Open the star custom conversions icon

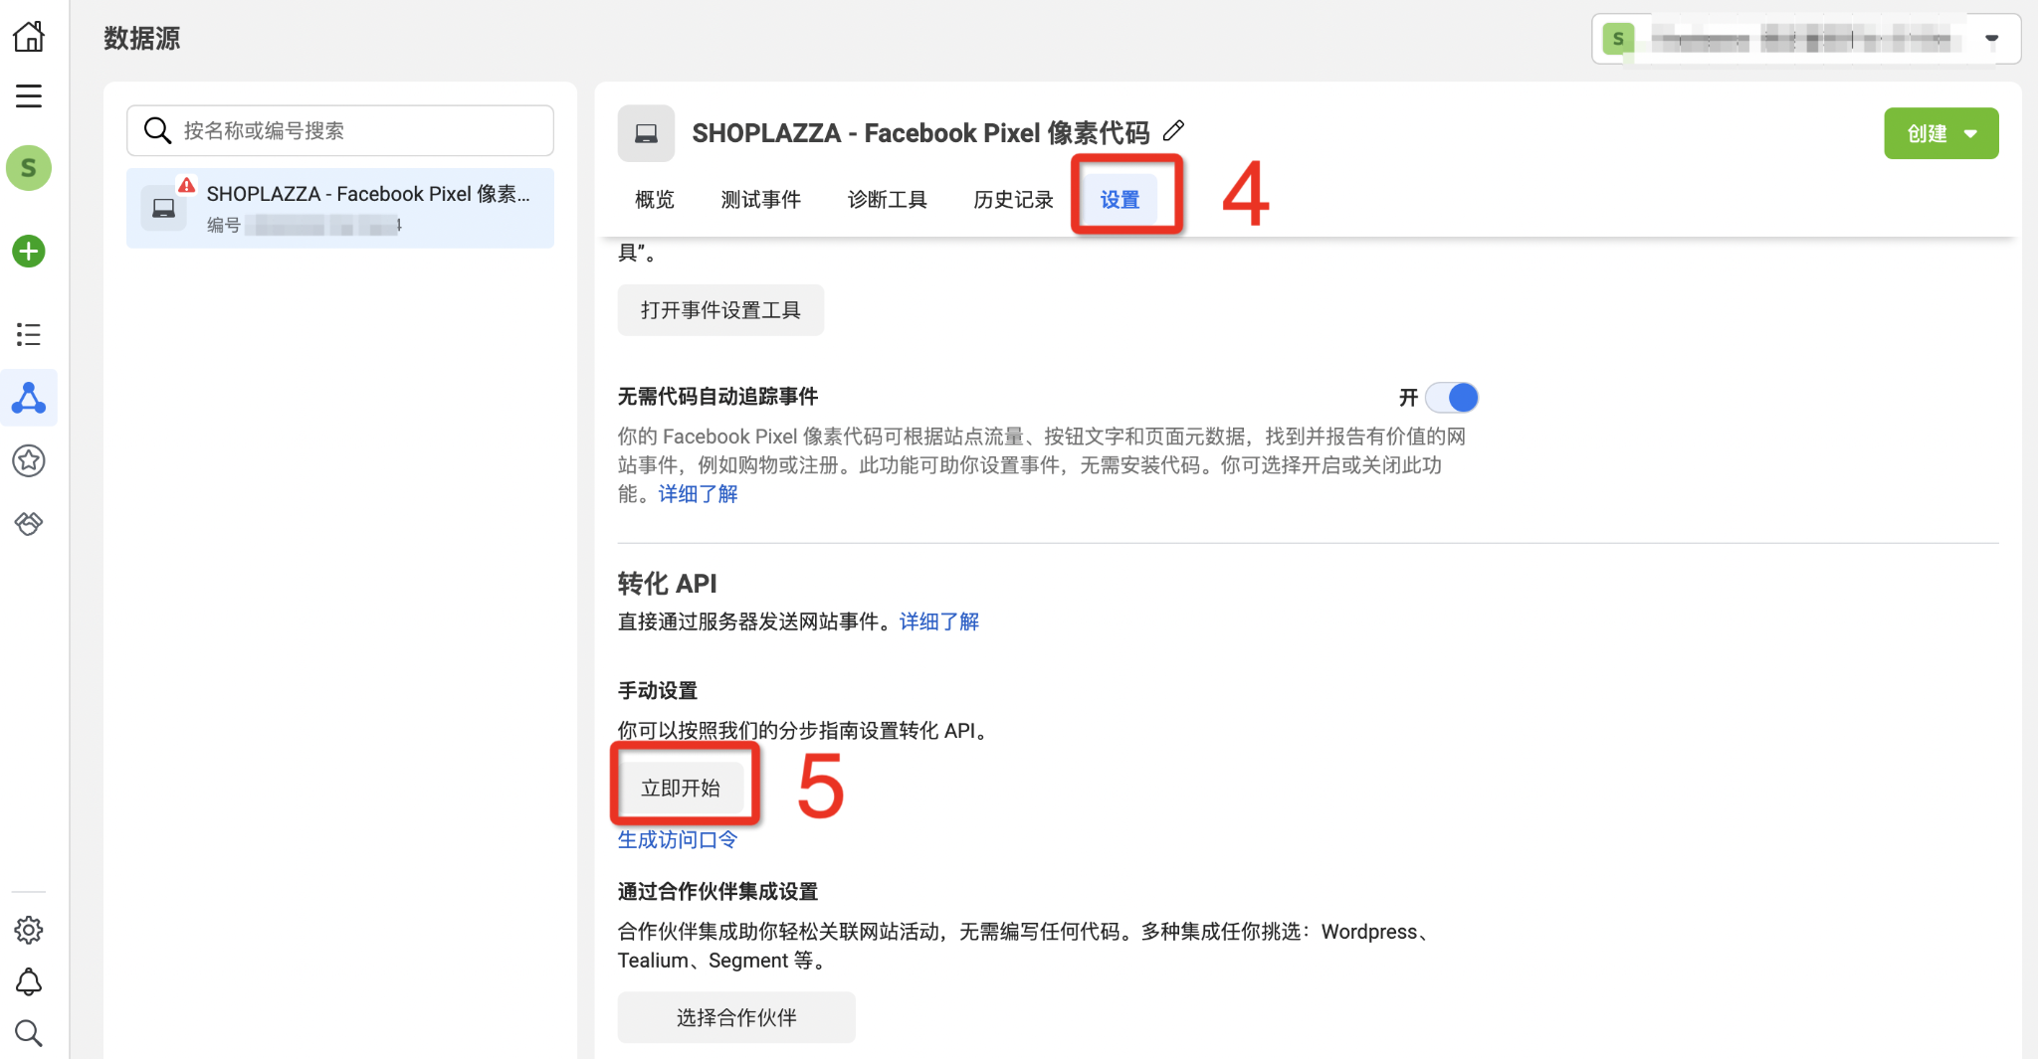tap(29, 460)
